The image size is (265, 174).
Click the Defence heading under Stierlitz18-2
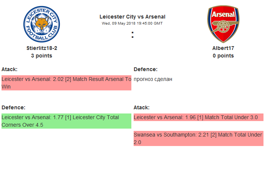[13, 107]
